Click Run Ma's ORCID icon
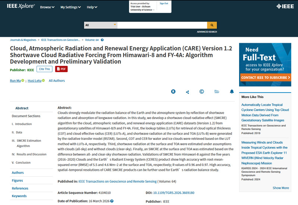The width and height of the screenshot is (298, 205). click(x=23, y=80)
